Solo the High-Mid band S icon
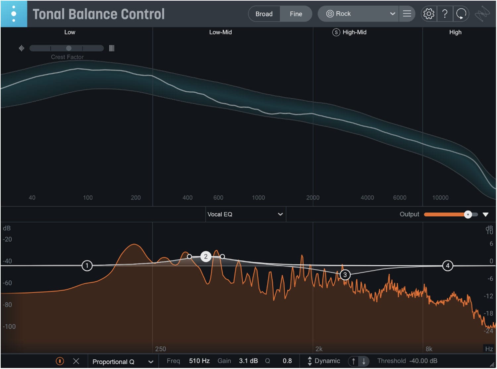This screenshot has width=497, height=369. click(336, 32)
